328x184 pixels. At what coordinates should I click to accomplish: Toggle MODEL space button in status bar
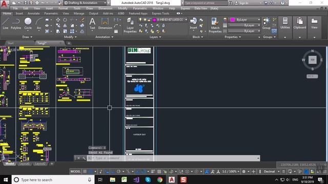click(x=75, y=172)
